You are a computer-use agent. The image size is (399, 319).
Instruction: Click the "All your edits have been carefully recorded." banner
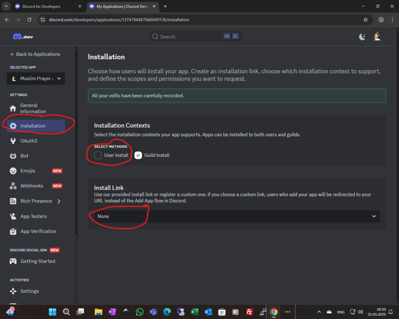click(x=237, y=96)
